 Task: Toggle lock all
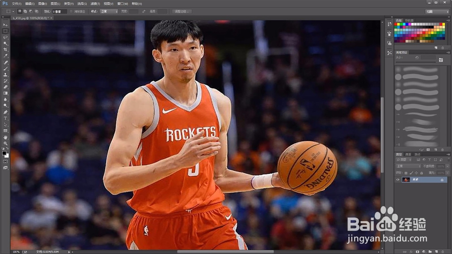click(421, 173)
